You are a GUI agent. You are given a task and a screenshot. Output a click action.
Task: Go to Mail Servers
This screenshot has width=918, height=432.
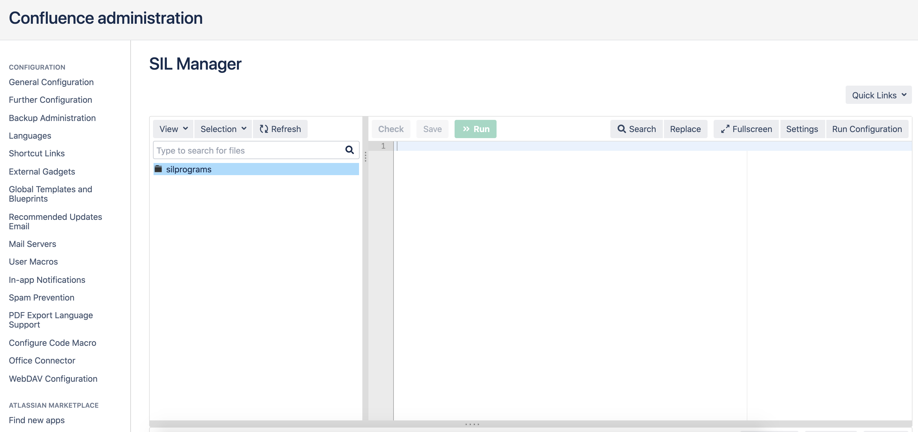click(x=32, y=244)
